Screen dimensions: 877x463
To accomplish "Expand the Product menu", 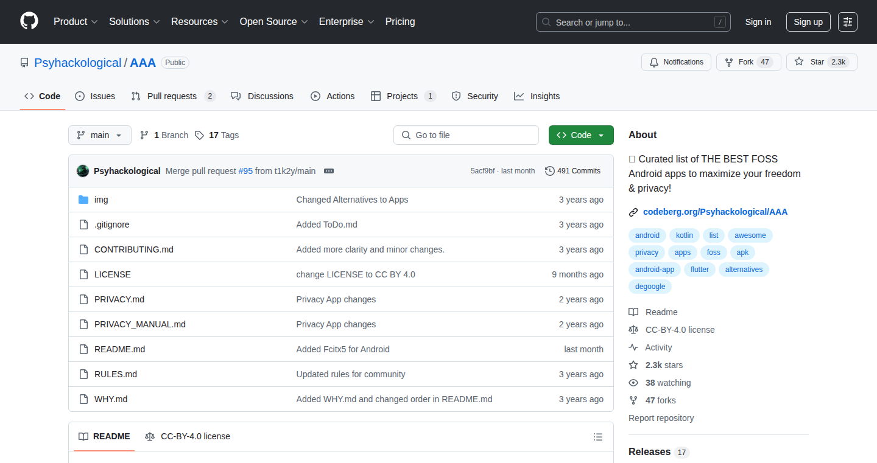I will coord(76,21).
